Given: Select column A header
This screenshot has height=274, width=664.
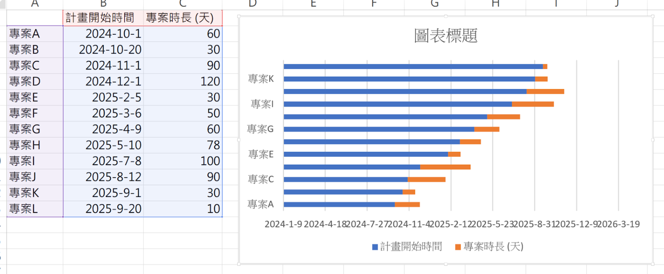Looking at the screenshot, I should click(35, 4).
